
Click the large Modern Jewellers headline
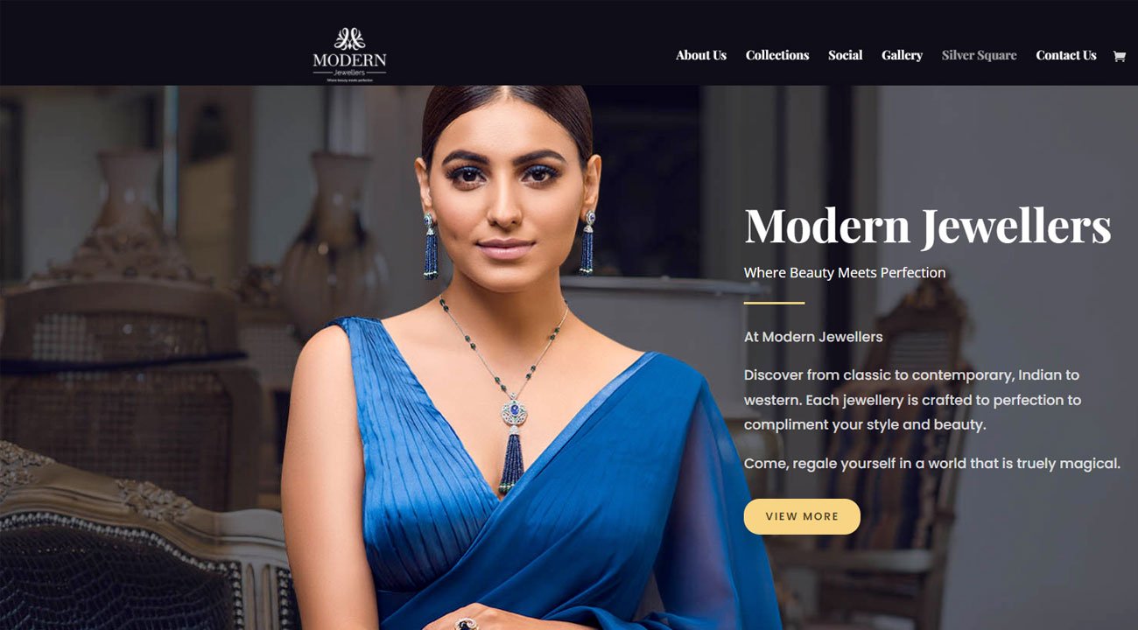tap(928, 226)
